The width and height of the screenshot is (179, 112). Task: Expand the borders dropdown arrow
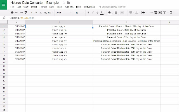tap(119, 13)
